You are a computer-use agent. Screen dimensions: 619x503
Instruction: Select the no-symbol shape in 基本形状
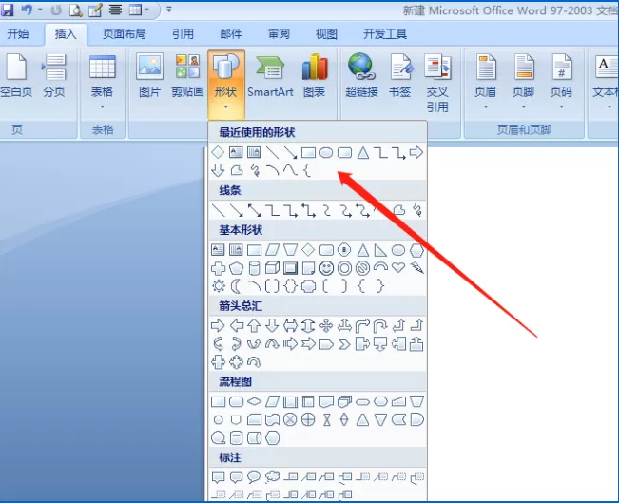pyautogui.click(x=362, y=268)
